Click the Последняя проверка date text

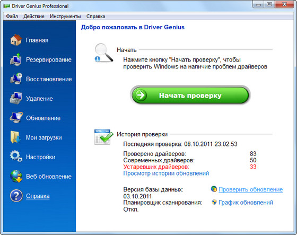coord(180,144)
